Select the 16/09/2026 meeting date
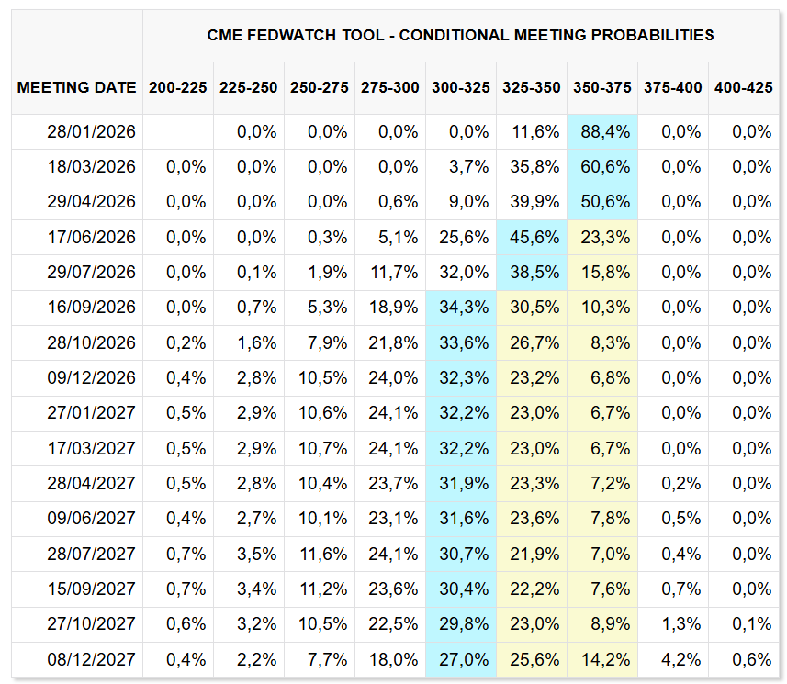 click(91, 308)
